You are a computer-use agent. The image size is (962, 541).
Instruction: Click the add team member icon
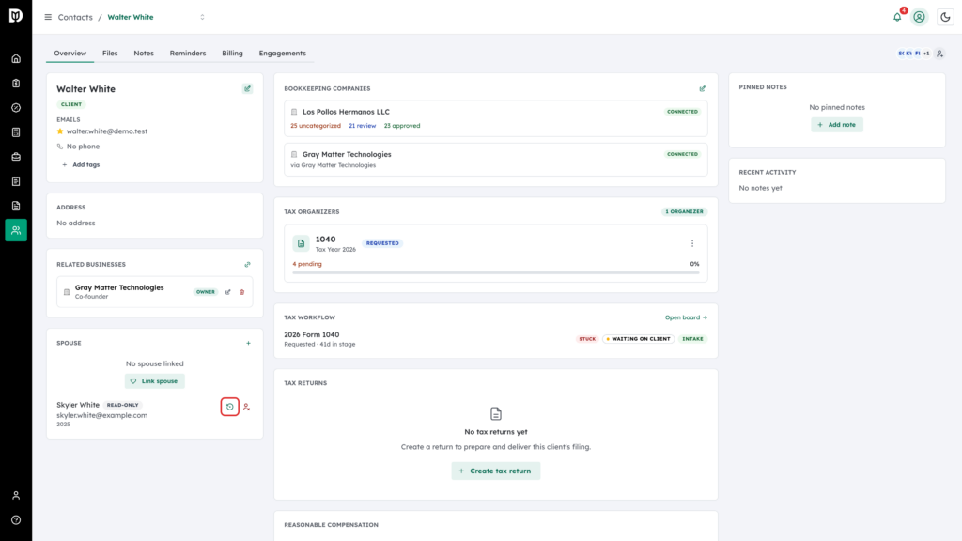tap(939, 54)
